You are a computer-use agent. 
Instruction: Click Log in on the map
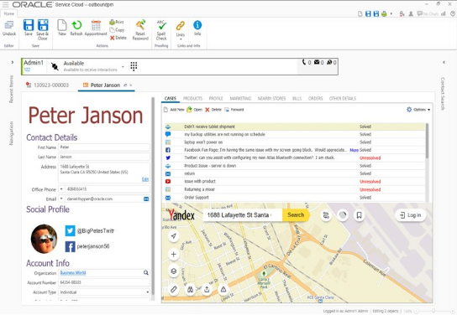410,215
